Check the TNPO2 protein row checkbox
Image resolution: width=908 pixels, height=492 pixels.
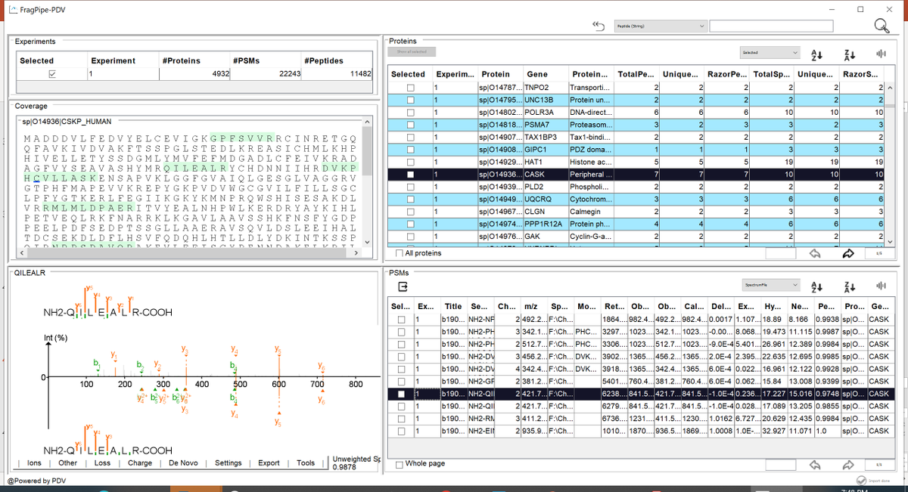pyautogui.click(x=411, y=88)
